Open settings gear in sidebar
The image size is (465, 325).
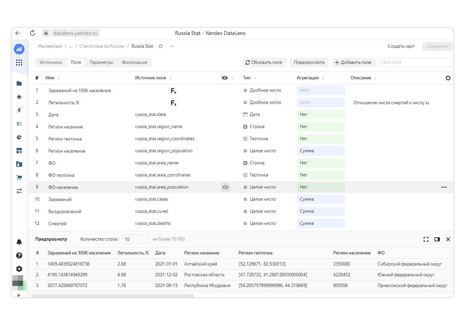pyautogui.click(x=19, y=269)
